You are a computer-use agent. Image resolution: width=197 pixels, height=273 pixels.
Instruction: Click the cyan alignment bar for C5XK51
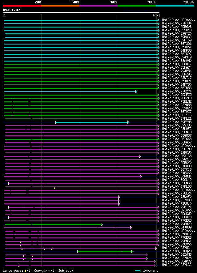81,47
